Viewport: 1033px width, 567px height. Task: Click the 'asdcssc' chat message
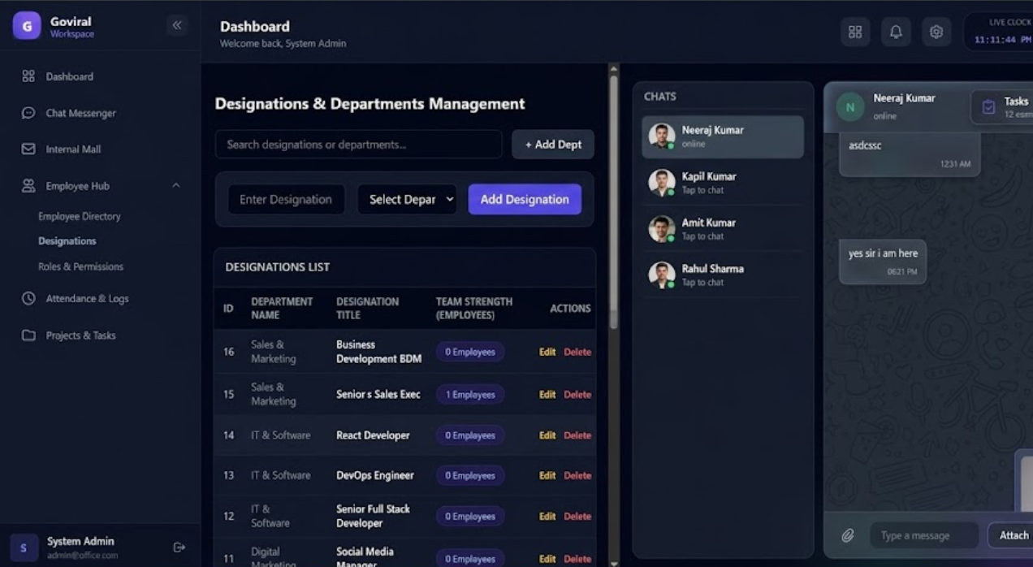[x=910, y=154]
